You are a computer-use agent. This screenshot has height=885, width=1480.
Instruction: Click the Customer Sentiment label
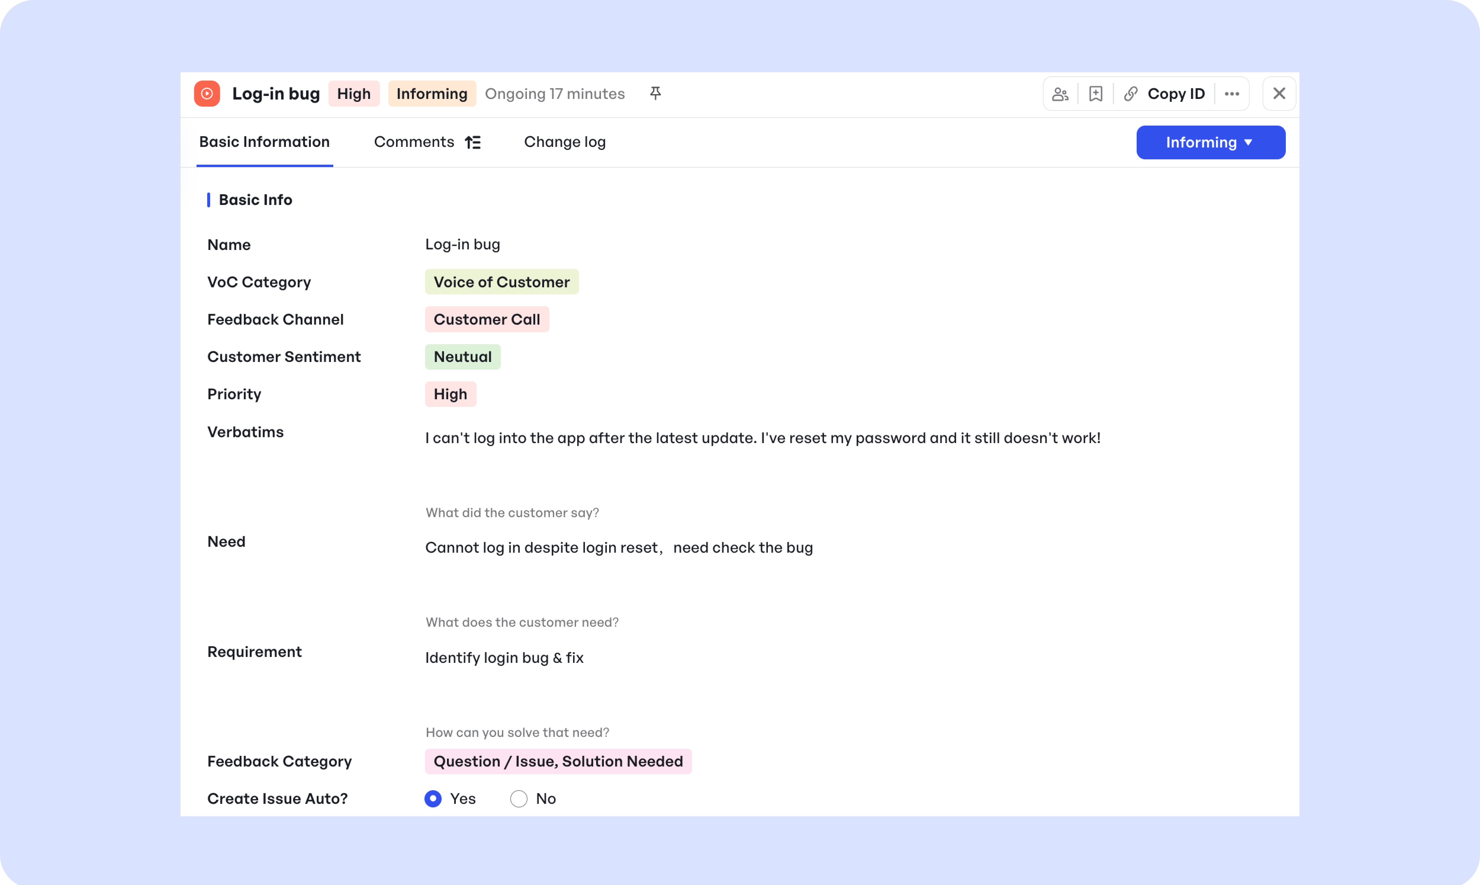point(284,357)
